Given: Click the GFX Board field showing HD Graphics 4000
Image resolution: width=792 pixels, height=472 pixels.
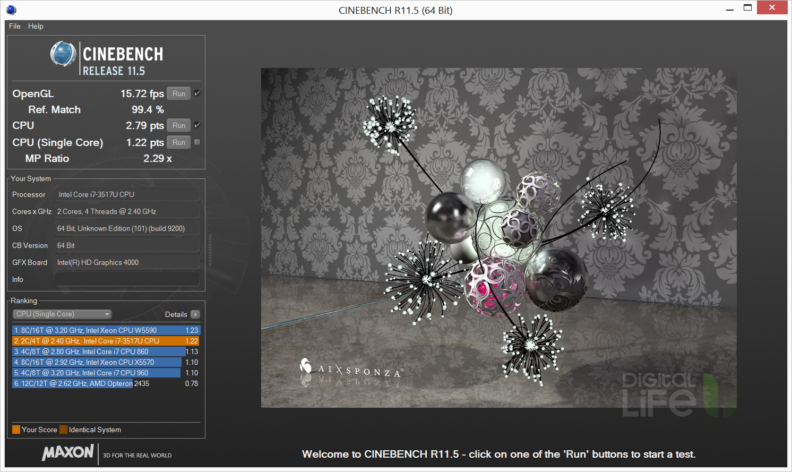Looking at the screenshot, I should [127, 262].
